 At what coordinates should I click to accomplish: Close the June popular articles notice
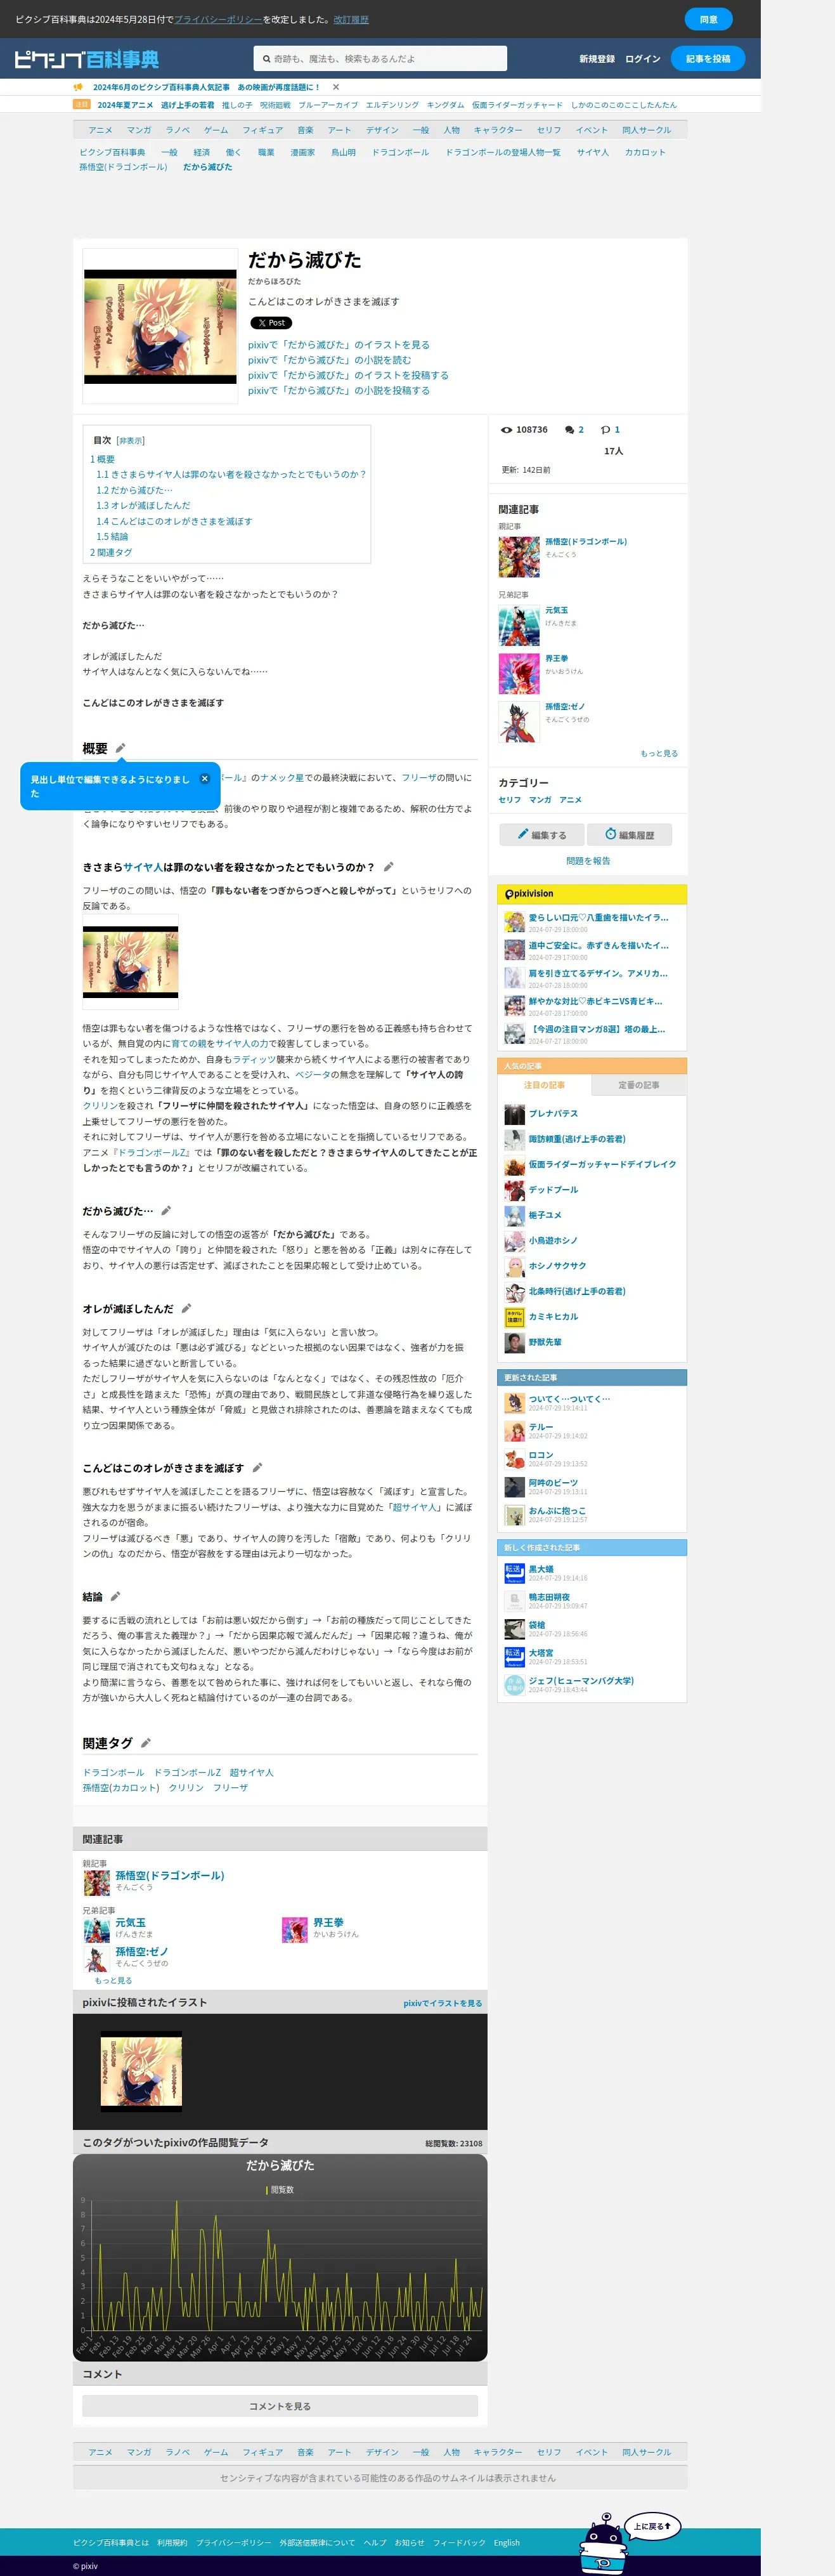pos(335,87)
